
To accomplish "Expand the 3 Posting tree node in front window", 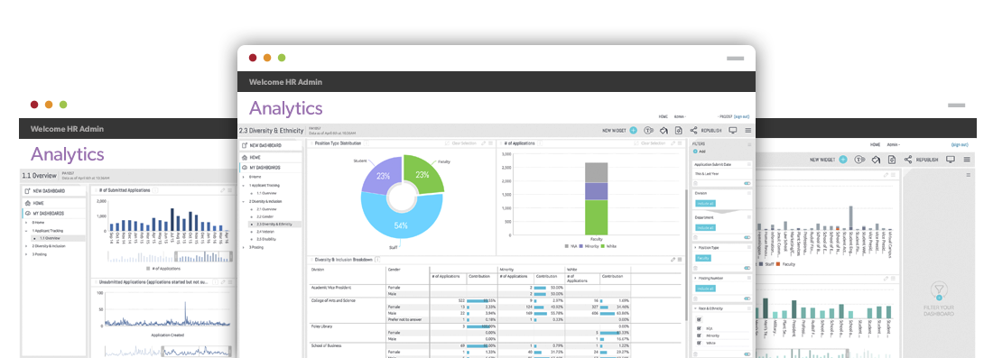I will click(243, 247).
